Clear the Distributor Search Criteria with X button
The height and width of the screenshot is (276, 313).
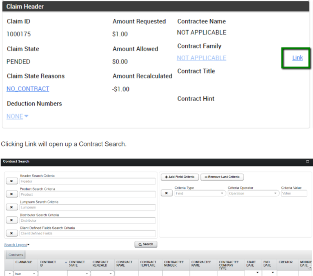coord(12,220)
